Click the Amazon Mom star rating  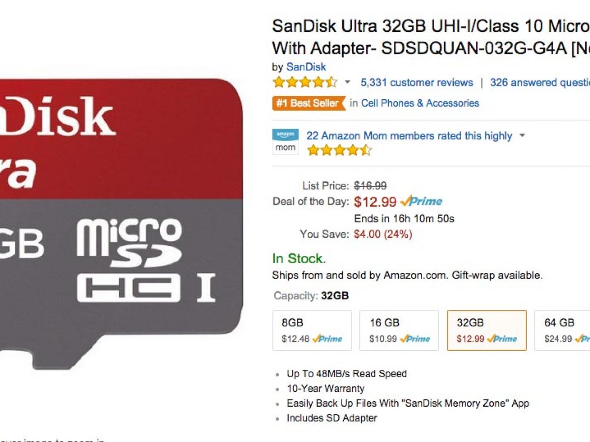tap(339, 150)
